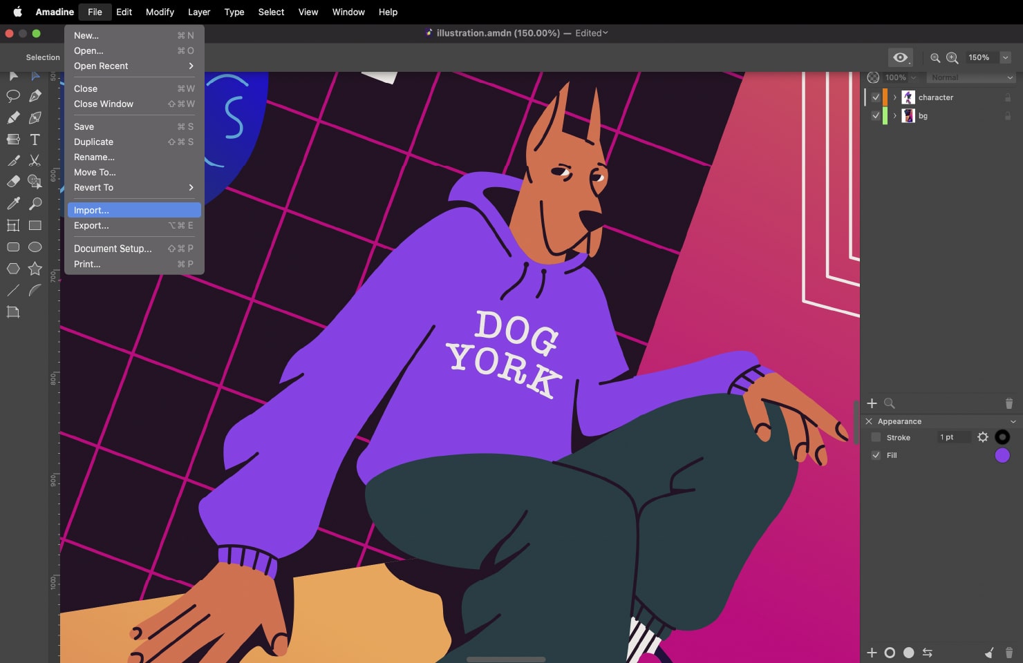Expand the character layer
This screenshot has height=663, width=1023.
[x=894, y=97]
